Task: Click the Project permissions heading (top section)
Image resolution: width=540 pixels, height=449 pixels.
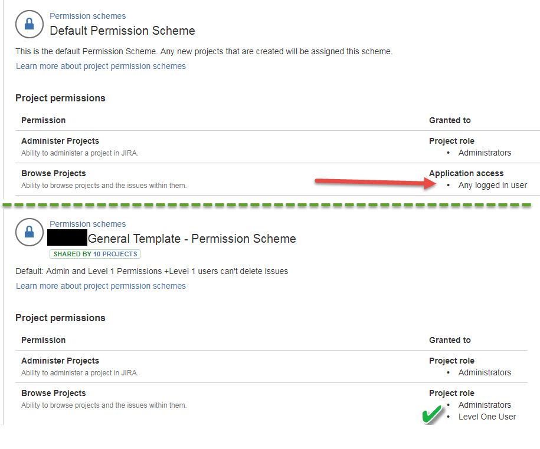Action: [x=60, y=98]
